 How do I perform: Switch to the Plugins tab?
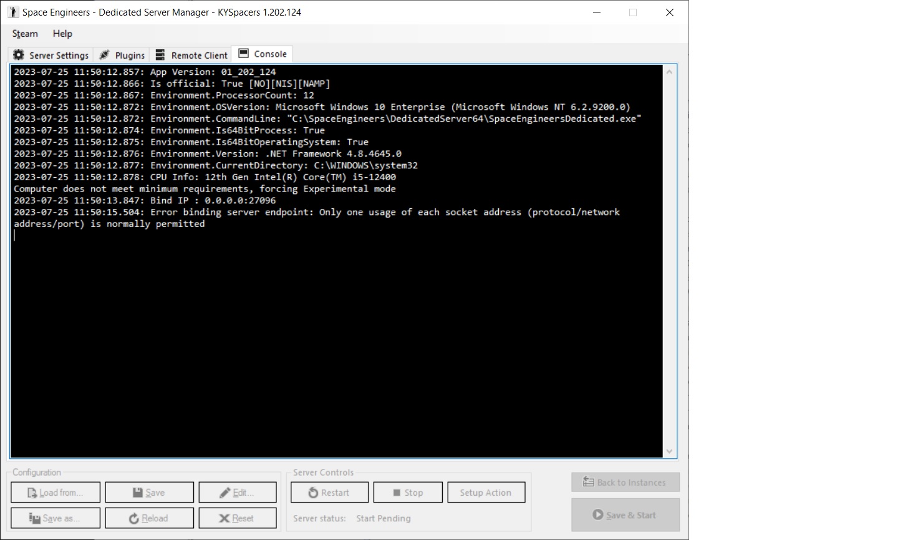point(123,55)
